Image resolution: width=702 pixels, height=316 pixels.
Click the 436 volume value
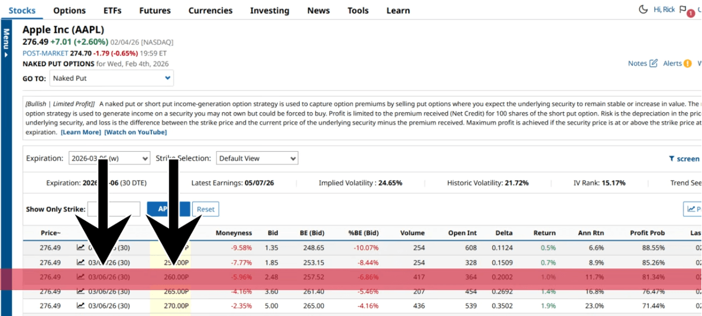coord(419,306)
